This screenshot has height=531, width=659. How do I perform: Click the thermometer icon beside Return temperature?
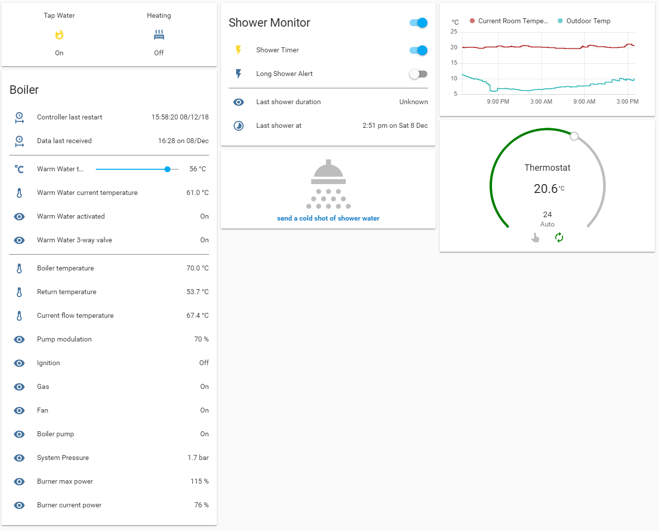[19, 292]
